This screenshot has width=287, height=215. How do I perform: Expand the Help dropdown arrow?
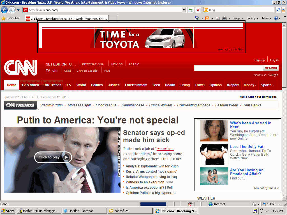coord(279,18)
